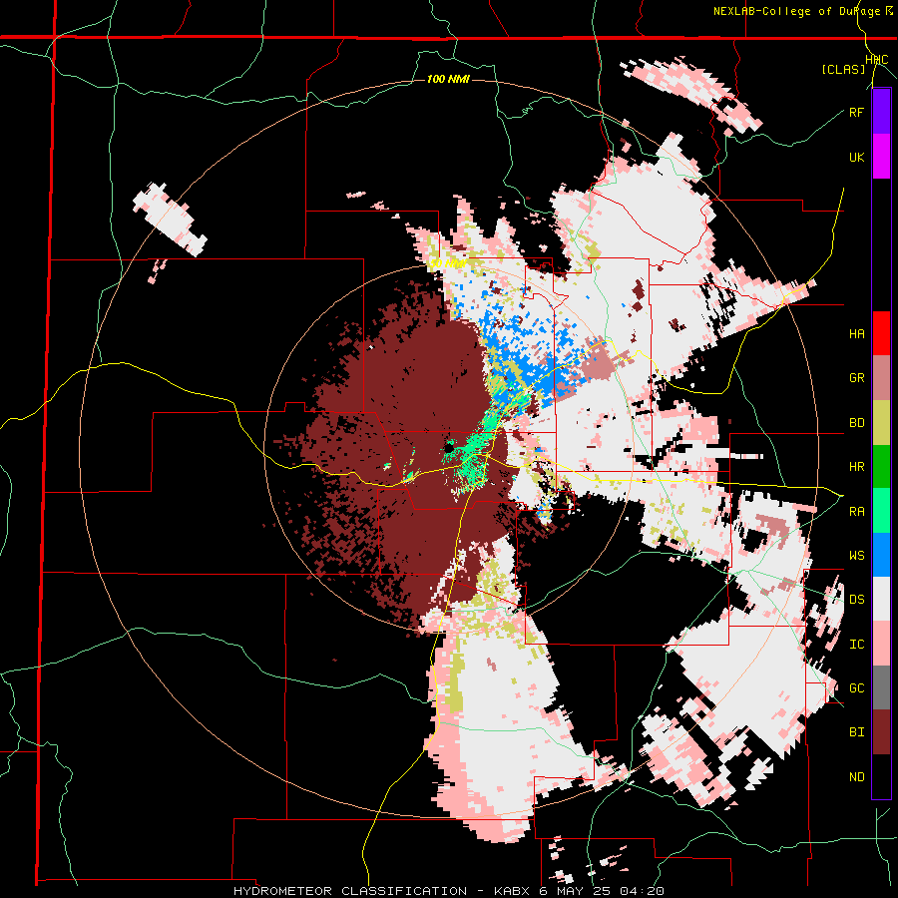Click the gray GC legend swatch
898x898 pixels.
pos(881,688)
